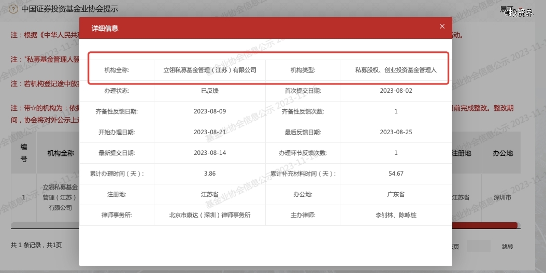Click the page number input field

(x=479, y=246)
